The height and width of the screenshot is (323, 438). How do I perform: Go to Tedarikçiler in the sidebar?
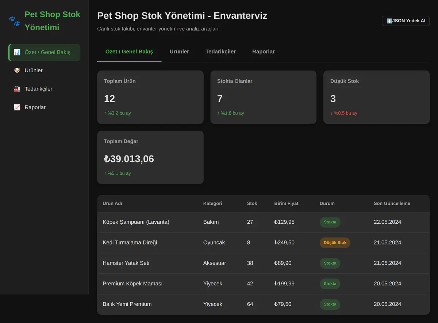pos(45,89)
